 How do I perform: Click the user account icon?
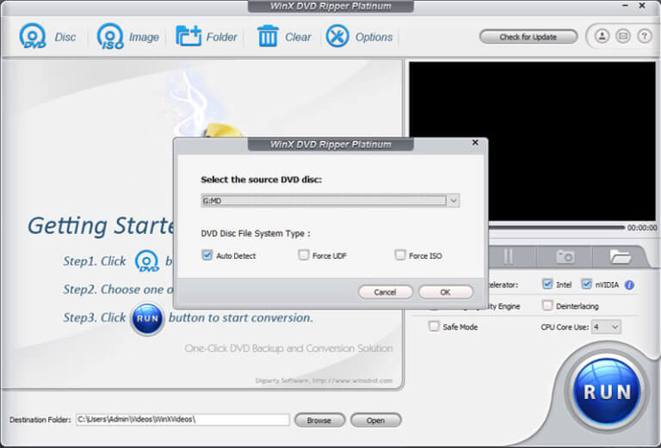click(602, 36)
